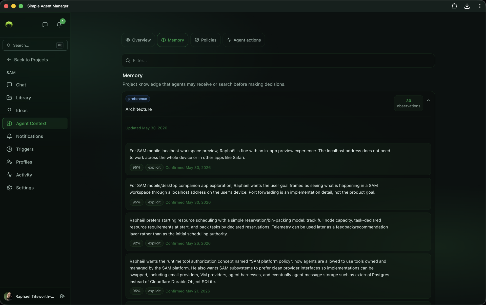Click the 30 observations counter

click(x=409, y=103)
